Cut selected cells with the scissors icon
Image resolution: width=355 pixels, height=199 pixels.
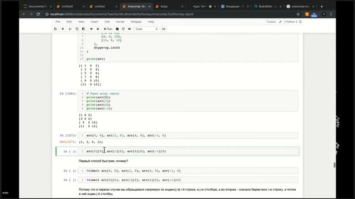[70, 29]
